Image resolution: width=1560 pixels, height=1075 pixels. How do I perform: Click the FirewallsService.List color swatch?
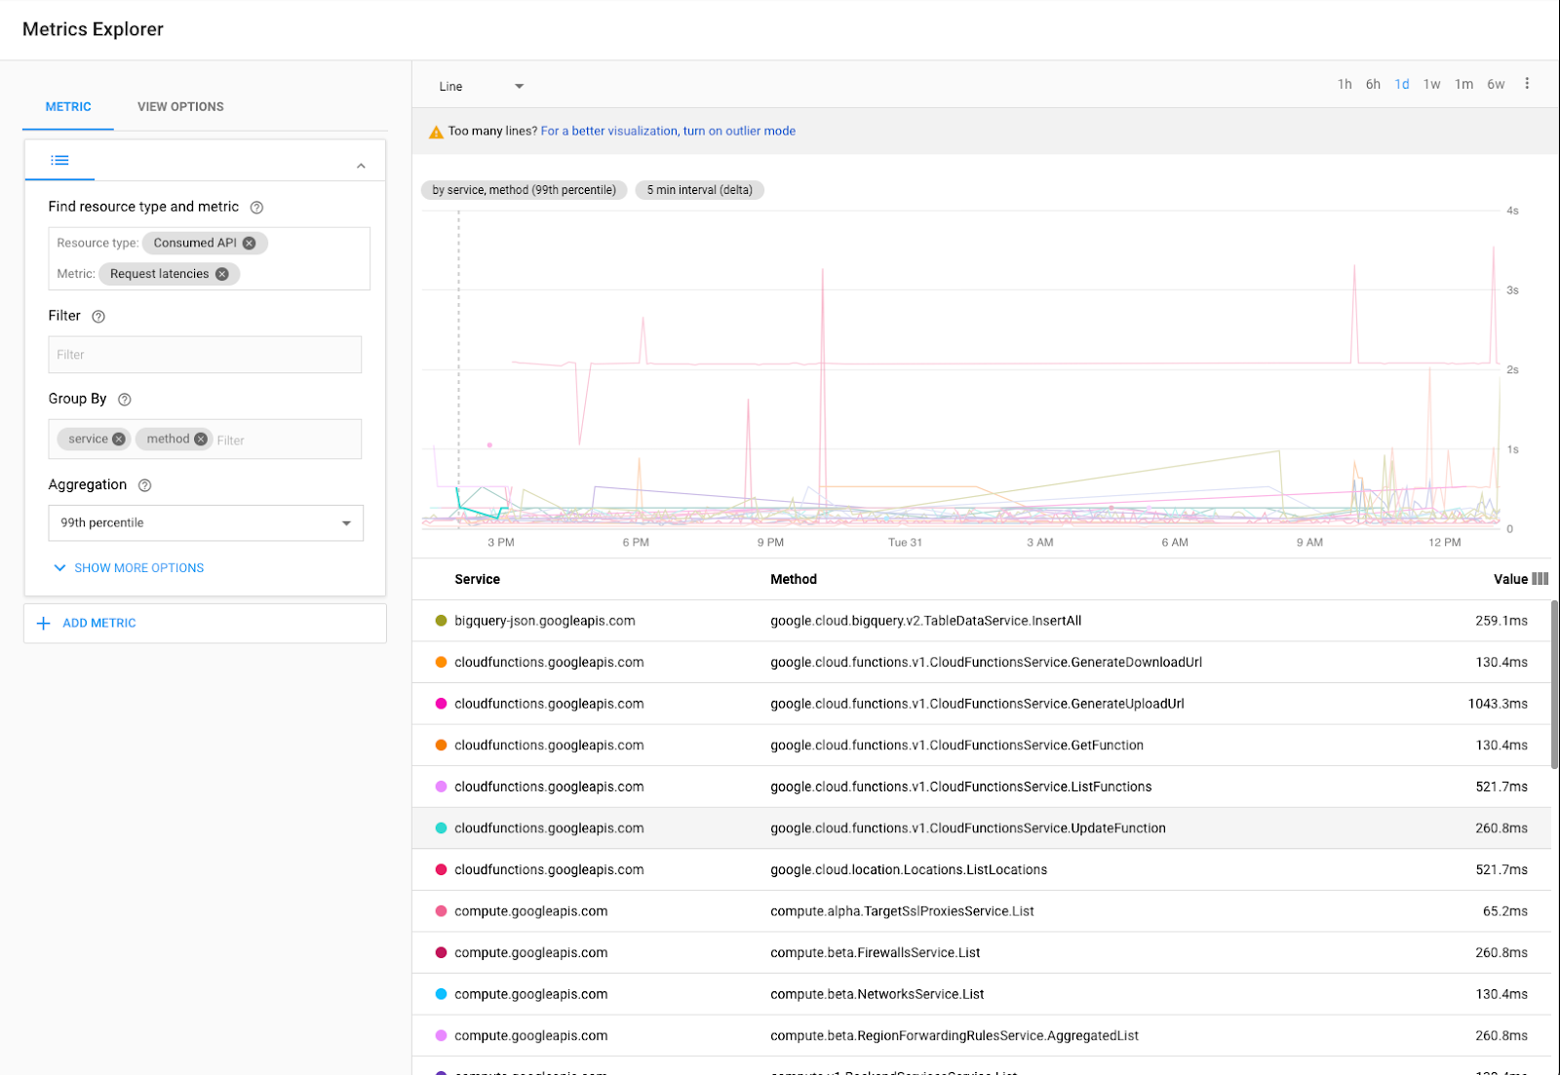tap(442, 952)
